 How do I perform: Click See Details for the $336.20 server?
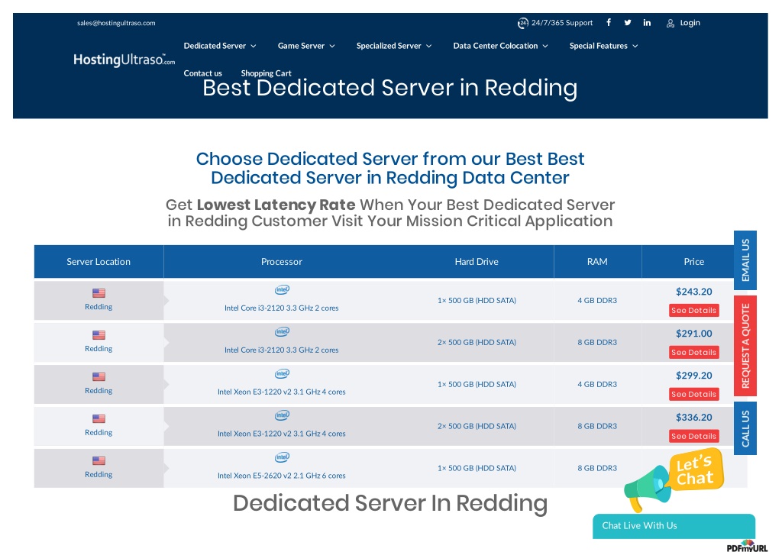(693, 436)
